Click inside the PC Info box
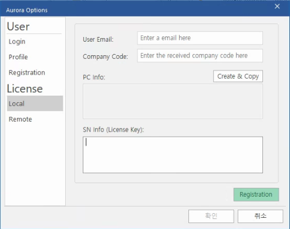The width and height of the screenshot is (290, 229). (173, 101)
